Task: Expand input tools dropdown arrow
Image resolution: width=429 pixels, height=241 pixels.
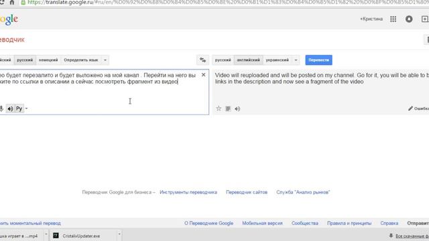Action: 26,108
